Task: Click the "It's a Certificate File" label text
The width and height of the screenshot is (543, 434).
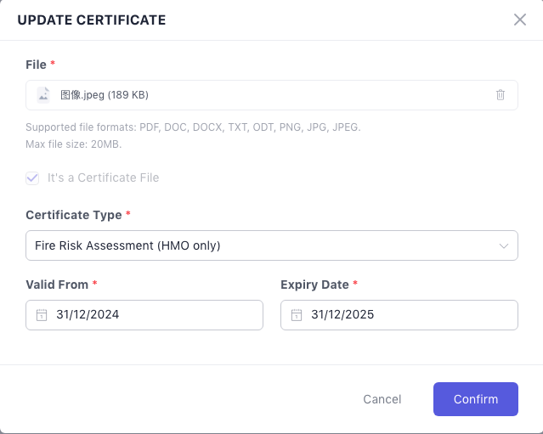Action: click(103, 178)
